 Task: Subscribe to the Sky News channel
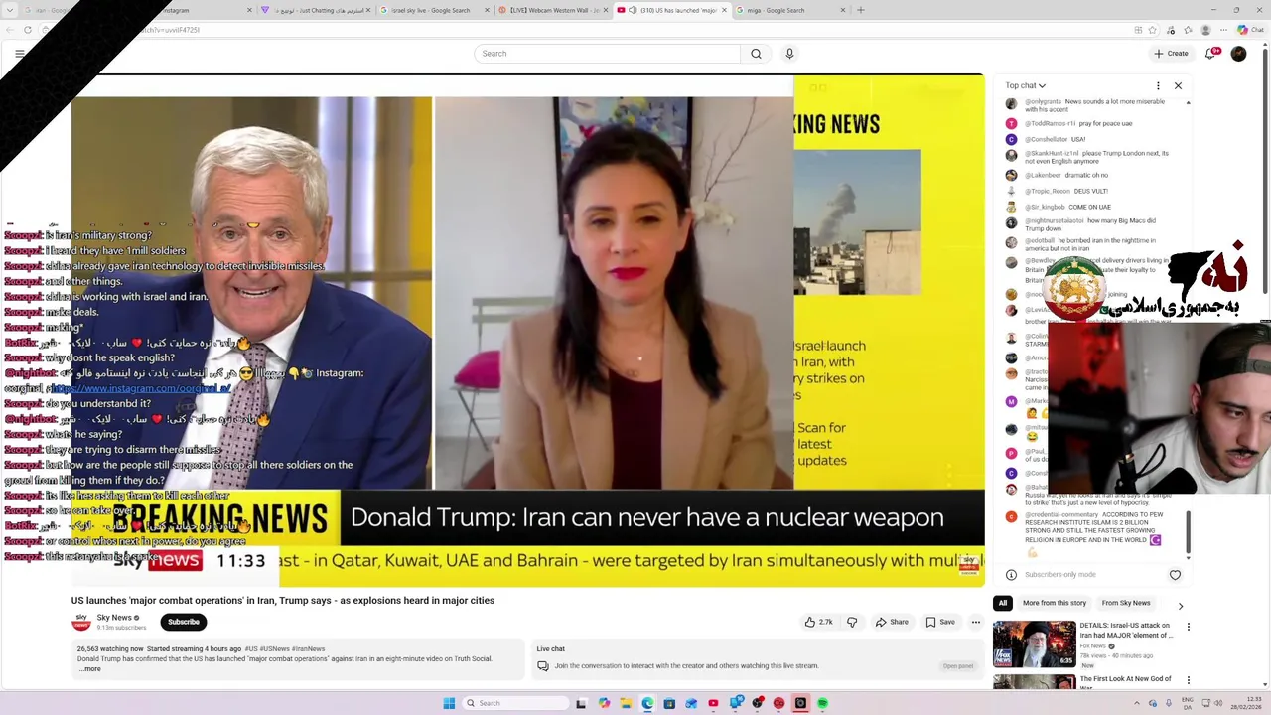click(183, 622)
